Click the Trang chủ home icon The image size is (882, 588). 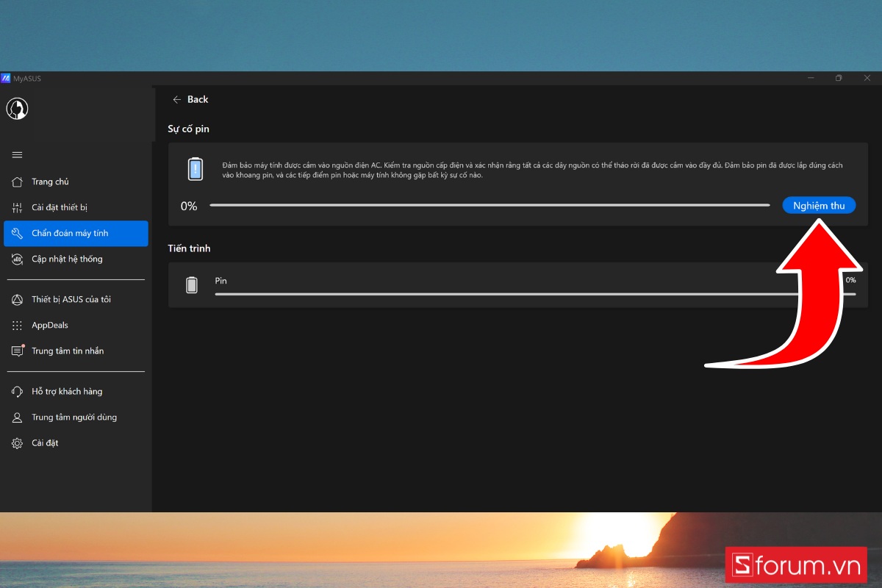[17, 182]
